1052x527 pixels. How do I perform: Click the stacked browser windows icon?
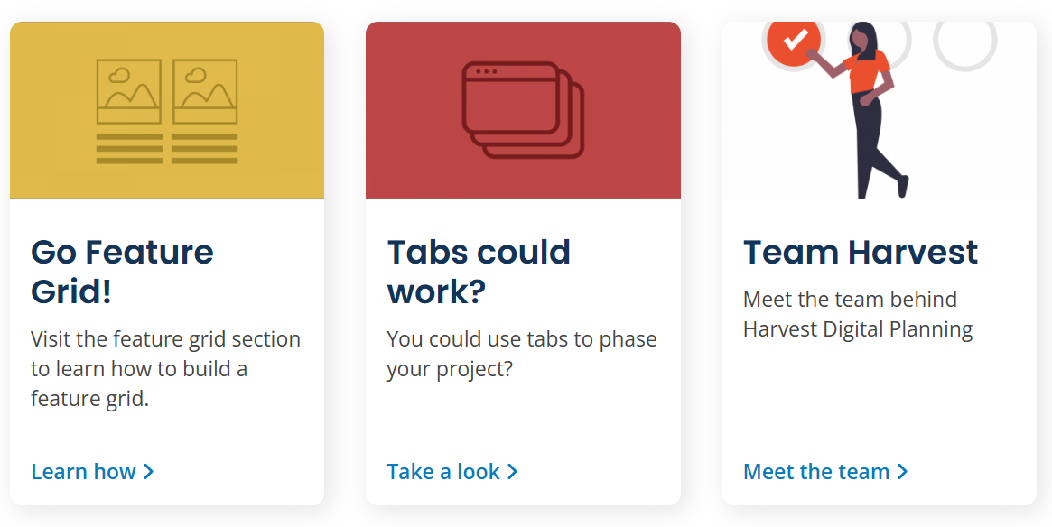524,110
